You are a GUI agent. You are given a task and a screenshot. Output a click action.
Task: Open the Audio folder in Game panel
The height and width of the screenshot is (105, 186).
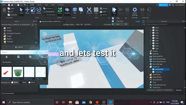coord(9,28)
